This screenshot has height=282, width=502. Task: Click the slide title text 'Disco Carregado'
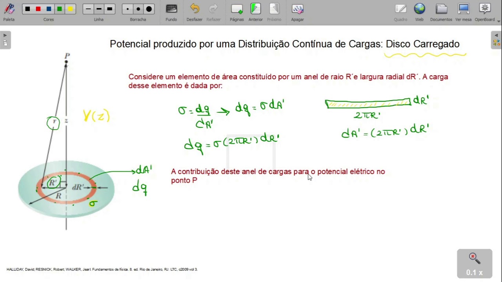(422, 44)
